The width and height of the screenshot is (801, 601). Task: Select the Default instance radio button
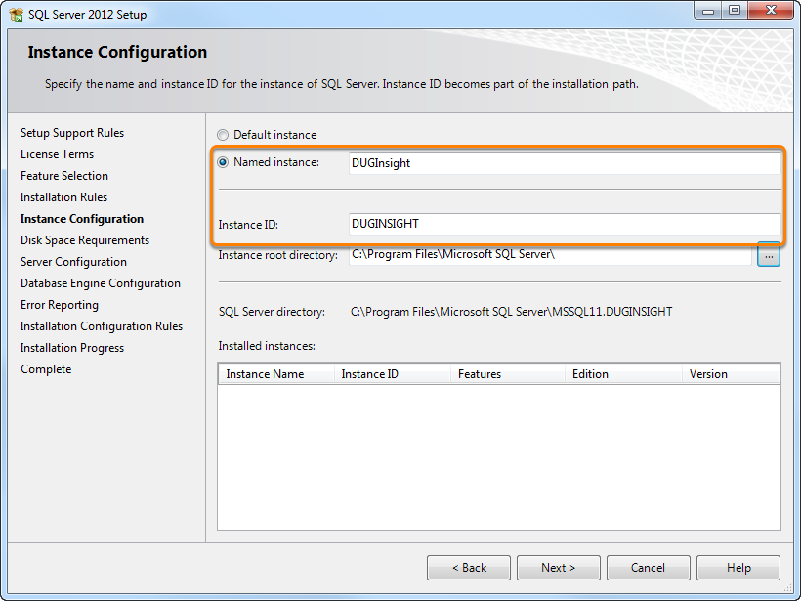point(223,135)
